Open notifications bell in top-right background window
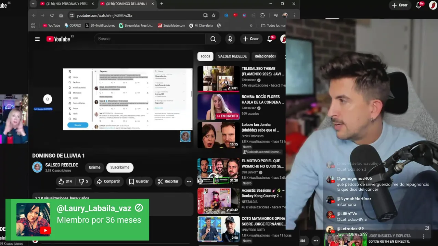This screenshot has width=438, height=246. [x=419, y=5]
